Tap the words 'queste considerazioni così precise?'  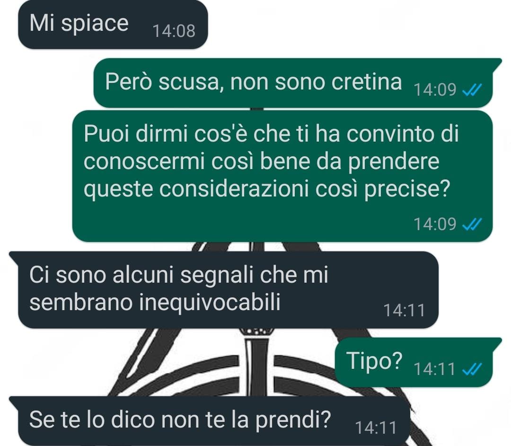point(267,189)
